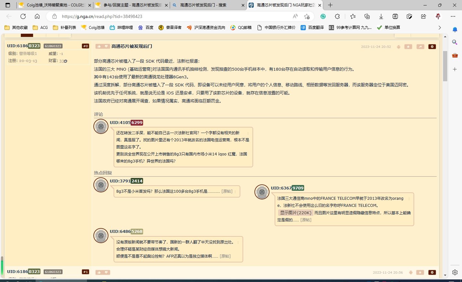Screen dimensions: 462x282
Task: Click the page vertical scrollbar thumb
Action: point(445,66)
